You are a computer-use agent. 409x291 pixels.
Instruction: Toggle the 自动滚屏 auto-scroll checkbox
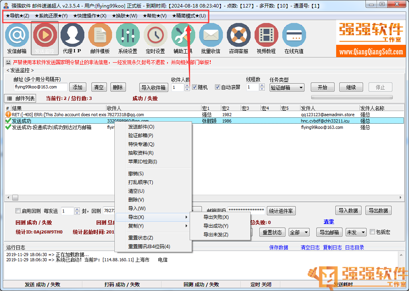pos(217,87)
